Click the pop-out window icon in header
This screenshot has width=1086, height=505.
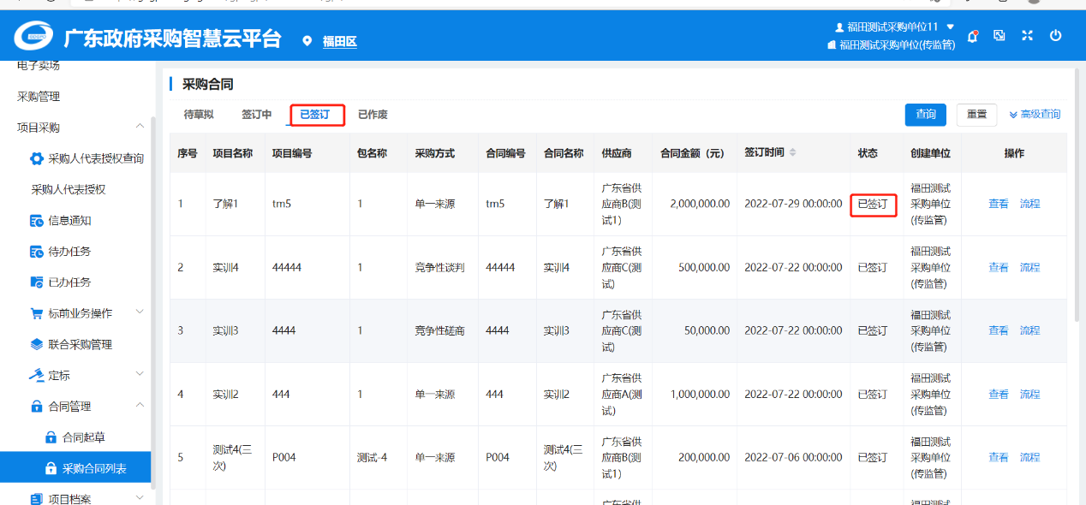999,36
